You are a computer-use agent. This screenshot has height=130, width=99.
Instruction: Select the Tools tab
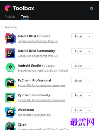click(x=25, y=17)
